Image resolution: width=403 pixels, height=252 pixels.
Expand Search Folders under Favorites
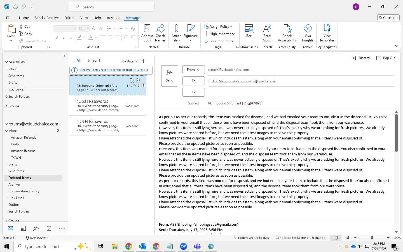[x=6, y=97]
